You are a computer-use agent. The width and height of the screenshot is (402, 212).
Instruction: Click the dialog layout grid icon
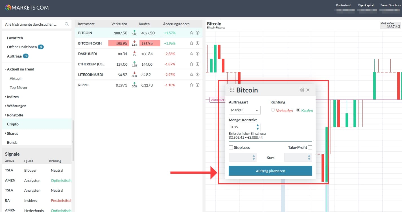click(x=302, y=90)
